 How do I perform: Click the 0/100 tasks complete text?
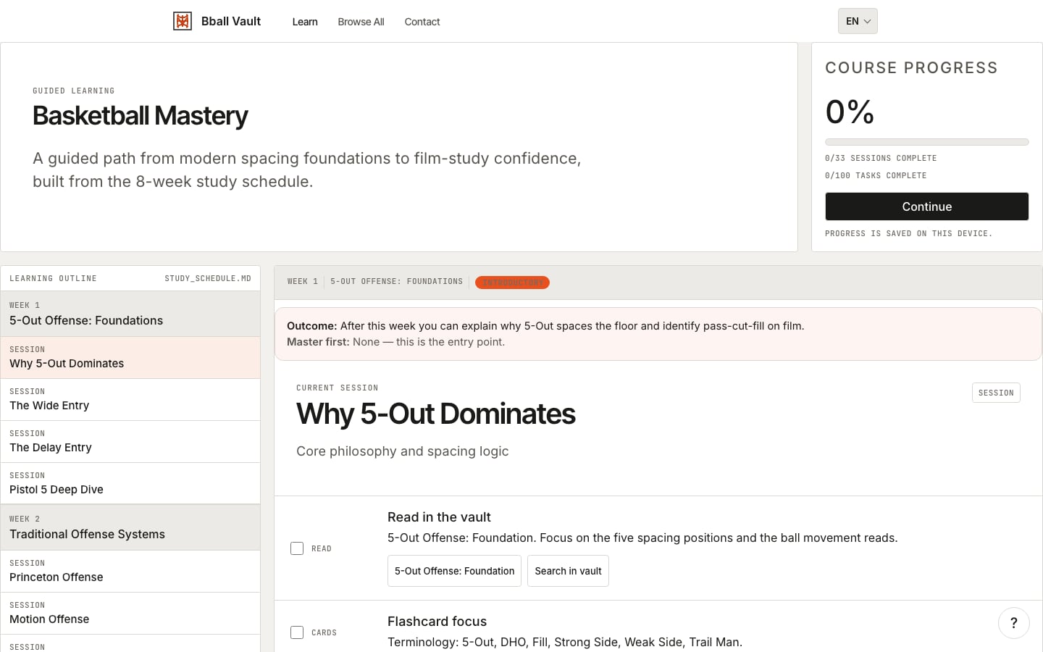click(876, 175)
